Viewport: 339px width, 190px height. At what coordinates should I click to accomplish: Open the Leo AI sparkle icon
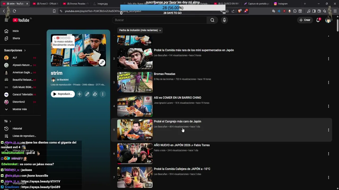pyautogui.click(x=324, y=11)
